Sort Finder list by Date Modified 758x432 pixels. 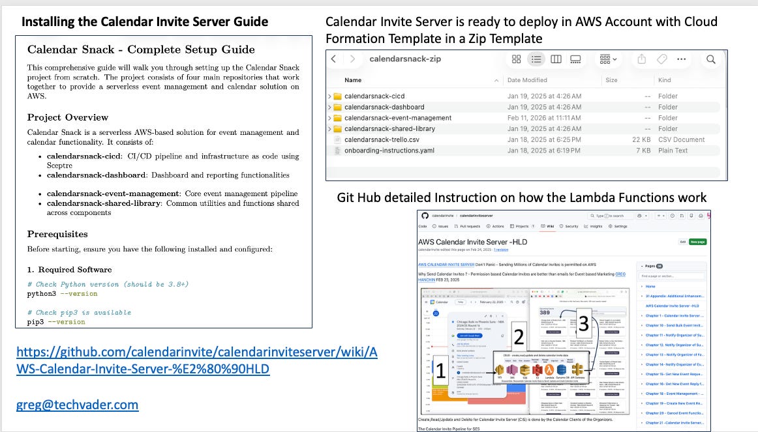point(528,80)
